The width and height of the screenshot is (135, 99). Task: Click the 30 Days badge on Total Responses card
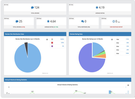(72, 19)
